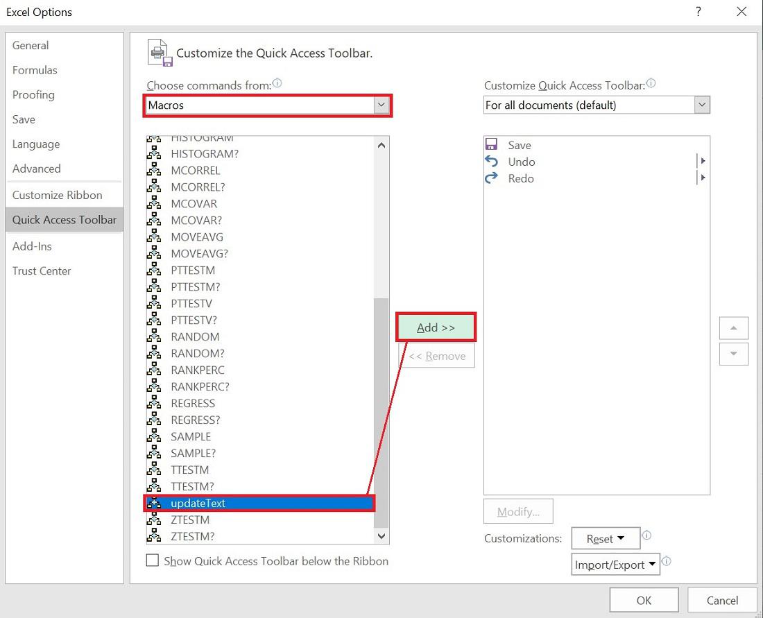Click the Redo arrow icon

click(x=492, y=178)
